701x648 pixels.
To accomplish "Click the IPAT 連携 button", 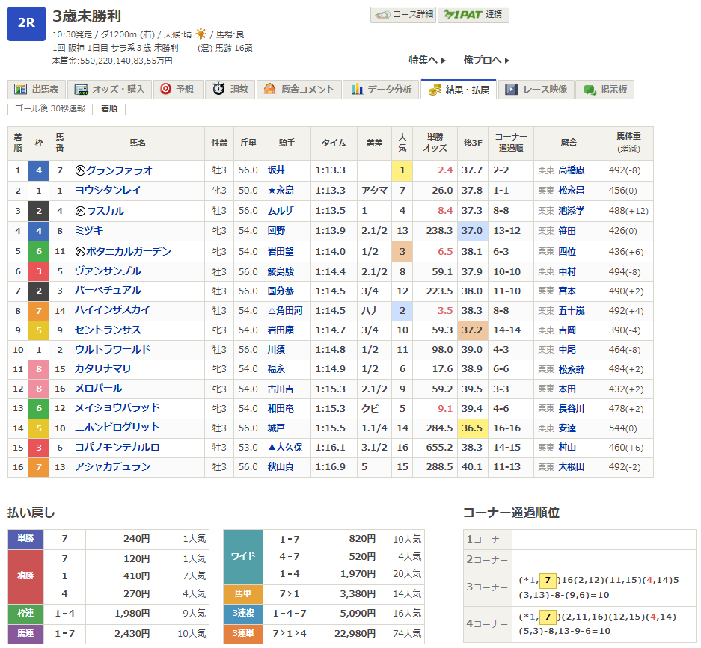I will pyautogui.click(x=473, y=14).
